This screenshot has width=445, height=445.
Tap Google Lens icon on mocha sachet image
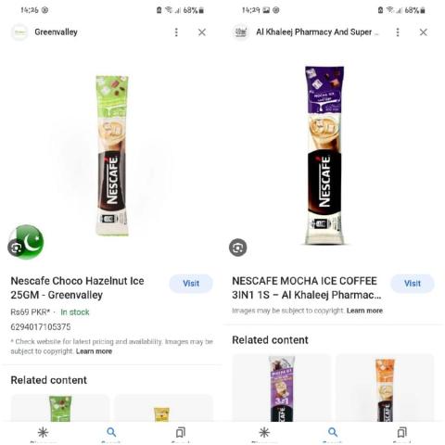click(x=237, y=248)
